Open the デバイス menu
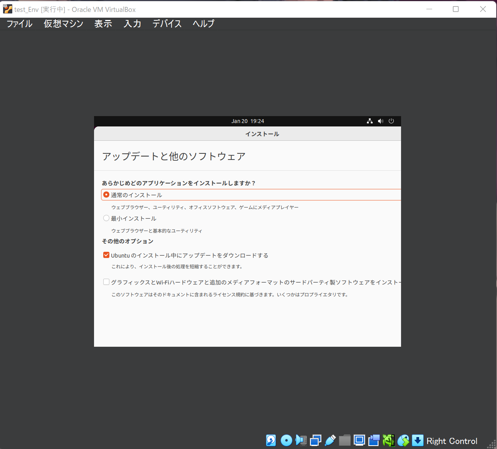The width and height of the screenshot is (497, 449). [x=167, y=24]
